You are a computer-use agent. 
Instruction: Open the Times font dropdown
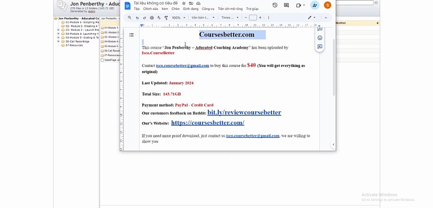click(230, 18)
